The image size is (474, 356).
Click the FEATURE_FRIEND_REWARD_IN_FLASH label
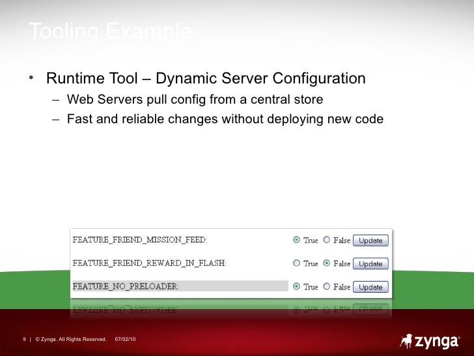[x=149, y=263]
